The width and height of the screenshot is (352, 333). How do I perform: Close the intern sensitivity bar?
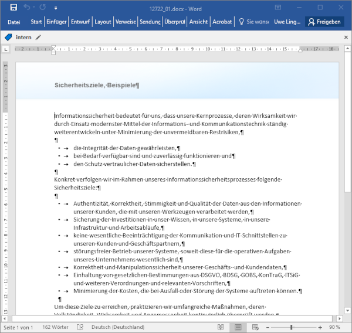point(346,37)
